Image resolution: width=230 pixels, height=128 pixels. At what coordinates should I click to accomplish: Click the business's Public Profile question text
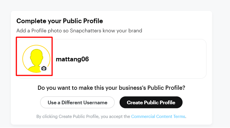(x=111, y=88)
